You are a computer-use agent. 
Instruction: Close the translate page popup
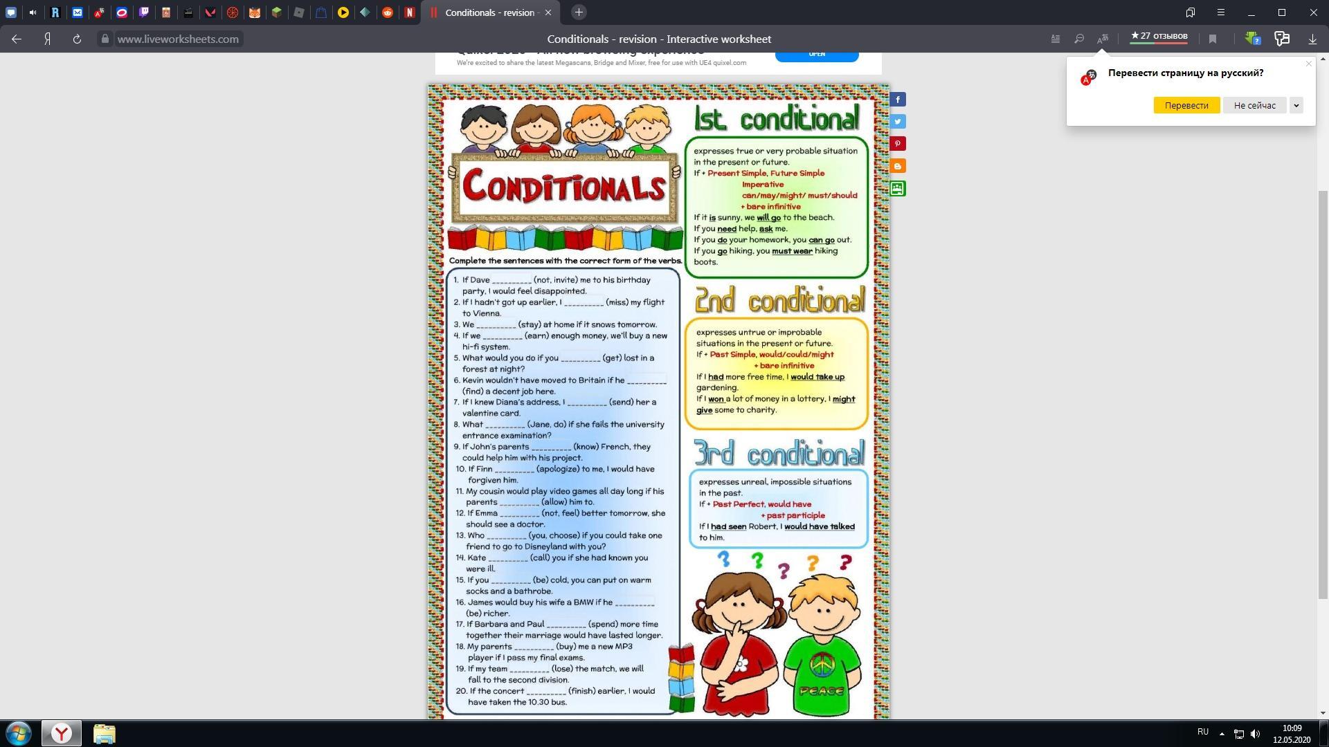[1308, 64]
